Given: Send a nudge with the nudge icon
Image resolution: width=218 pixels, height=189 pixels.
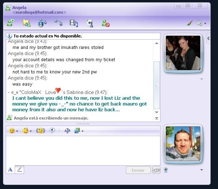Looking at the screenshot, I should click(40, 131).
